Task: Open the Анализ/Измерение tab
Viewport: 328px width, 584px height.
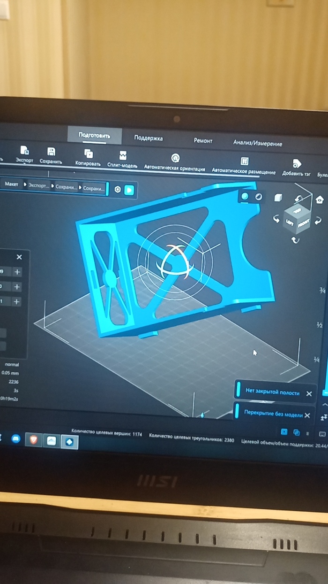Action: [257, 143]
